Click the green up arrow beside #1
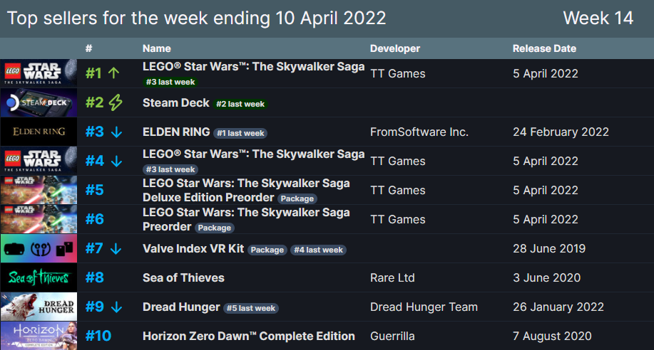 114,73
